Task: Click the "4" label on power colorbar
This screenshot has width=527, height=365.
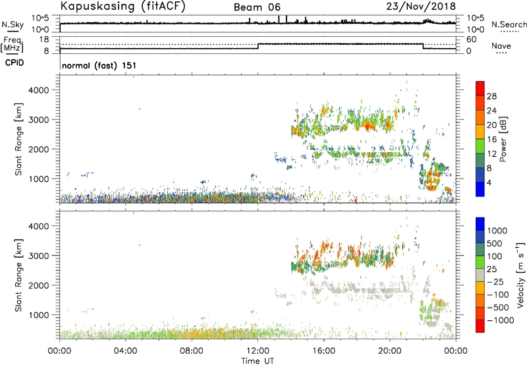Action: pos(489,182)
